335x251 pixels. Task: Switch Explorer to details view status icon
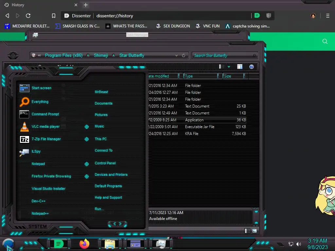(x=247, y=231)
